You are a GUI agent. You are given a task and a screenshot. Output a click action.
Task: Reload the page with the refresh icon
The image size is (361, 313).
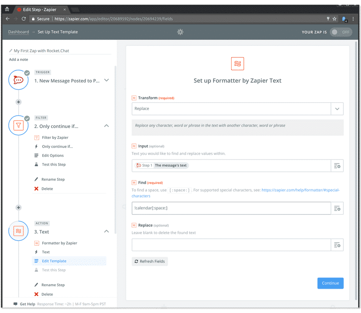coord(23,19)
